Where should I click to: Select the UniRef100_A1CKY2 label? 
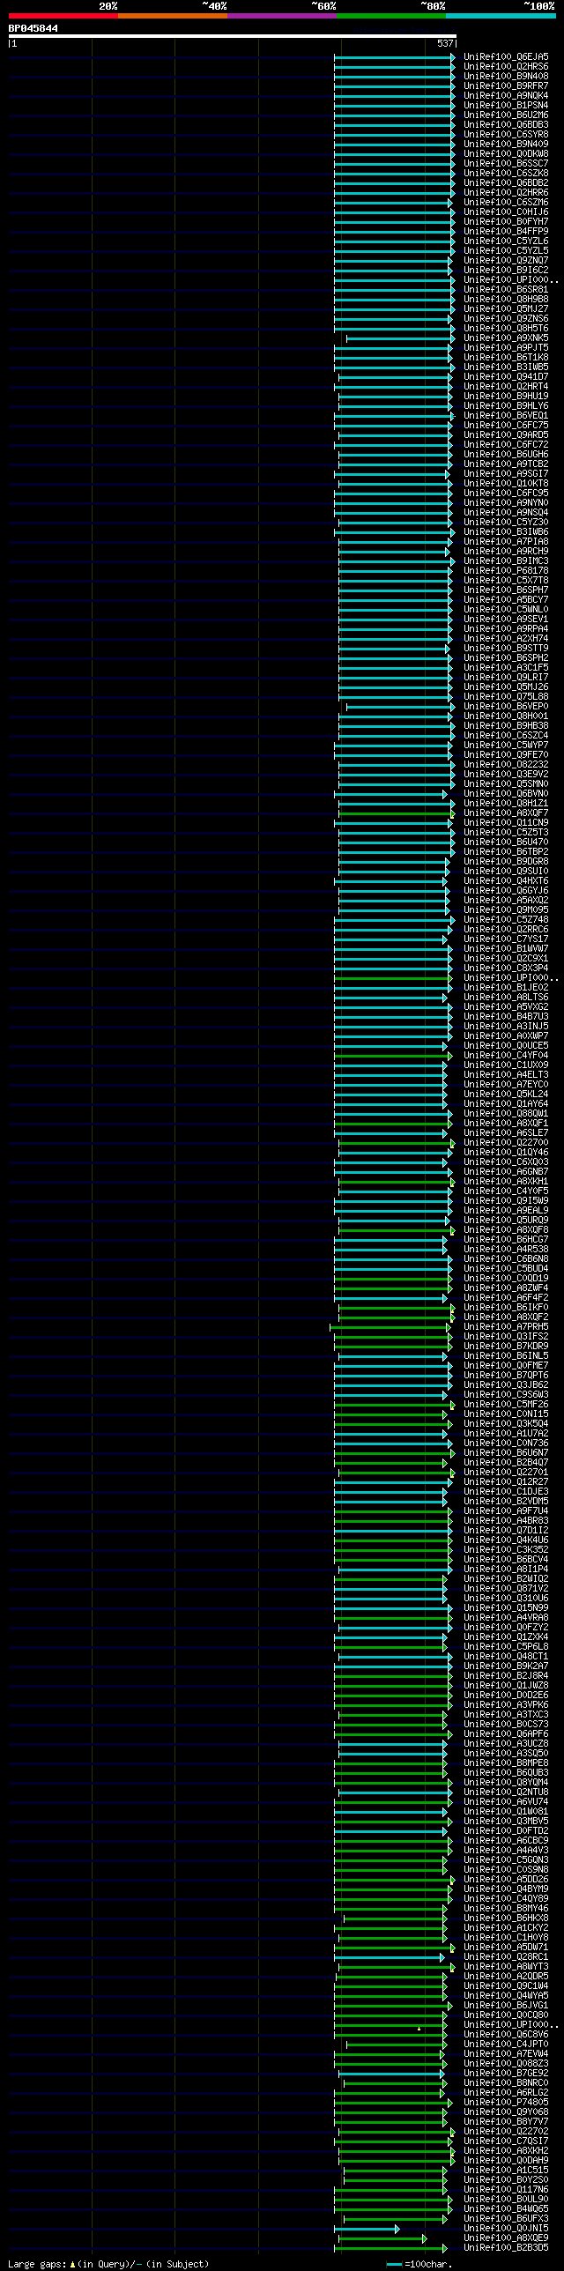click(506, 1928)
